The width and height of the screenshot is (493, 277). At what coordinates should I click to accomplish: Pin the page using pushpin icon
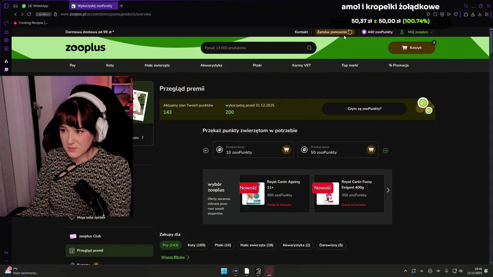[x=428, y=14]
